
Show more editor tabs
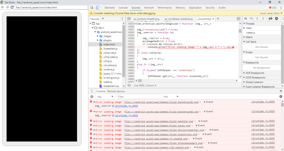[x=218, y=19]
